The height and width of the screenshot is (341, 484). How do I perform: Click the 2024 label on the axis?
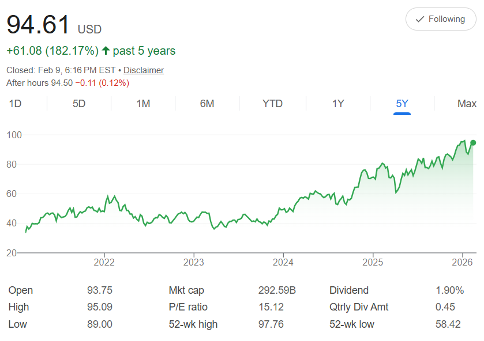point(283,263)
